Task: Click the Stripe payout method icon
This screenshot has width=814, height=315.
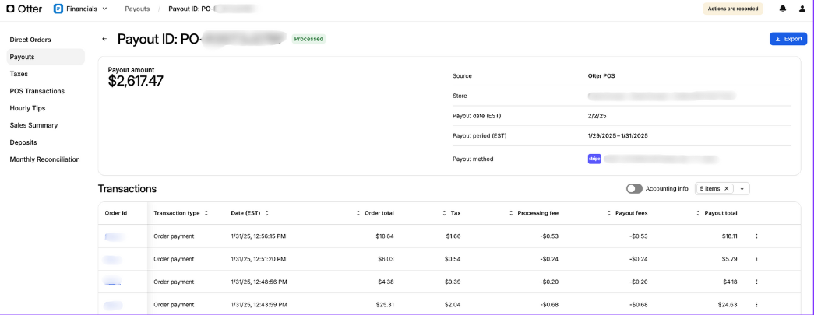Action: coord(594,159)
